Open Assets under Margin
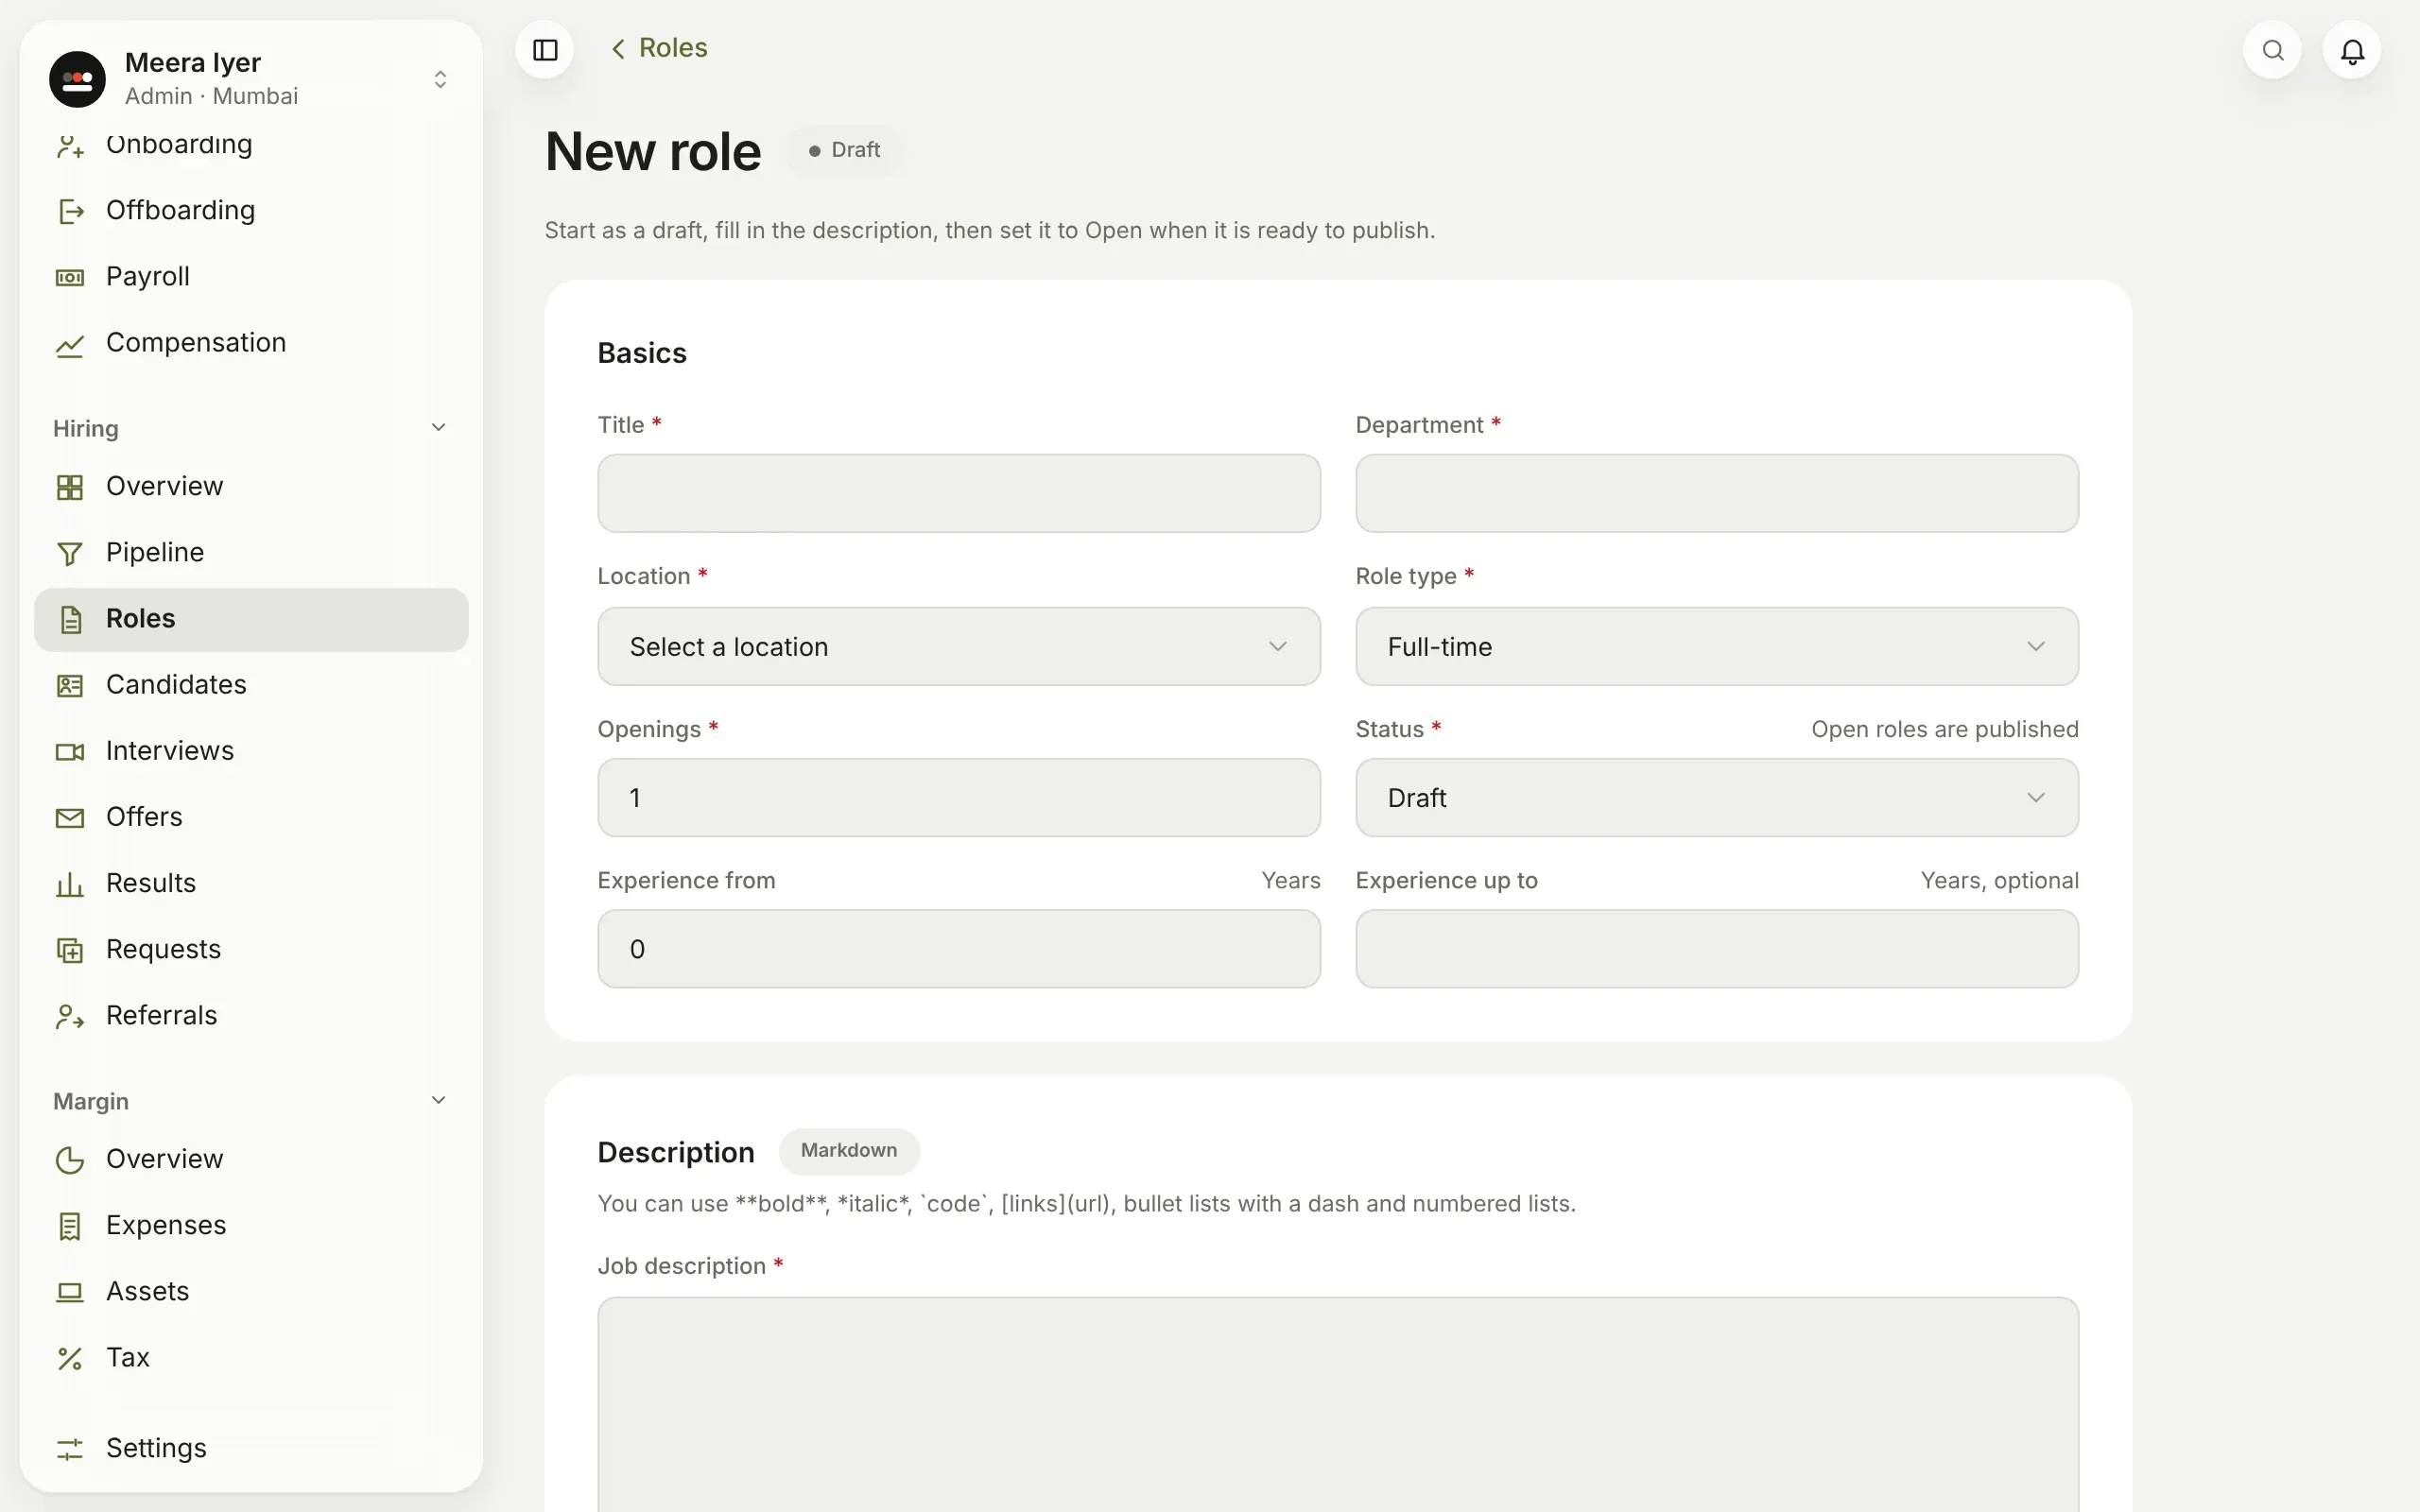 point(251,1292)
